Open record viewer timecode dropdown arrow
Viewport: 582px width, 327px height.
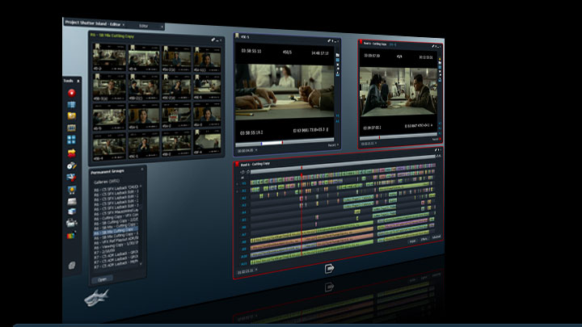click(x=376, y=143)
